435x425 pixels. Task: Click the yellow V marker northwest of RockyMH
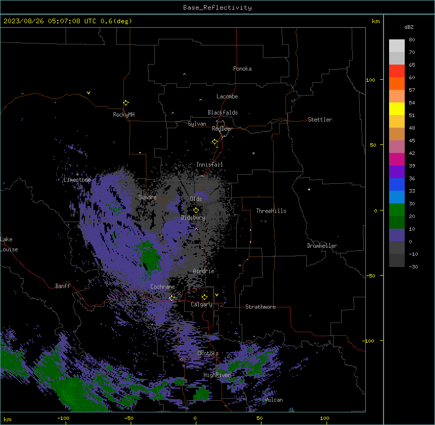(88, 93)
